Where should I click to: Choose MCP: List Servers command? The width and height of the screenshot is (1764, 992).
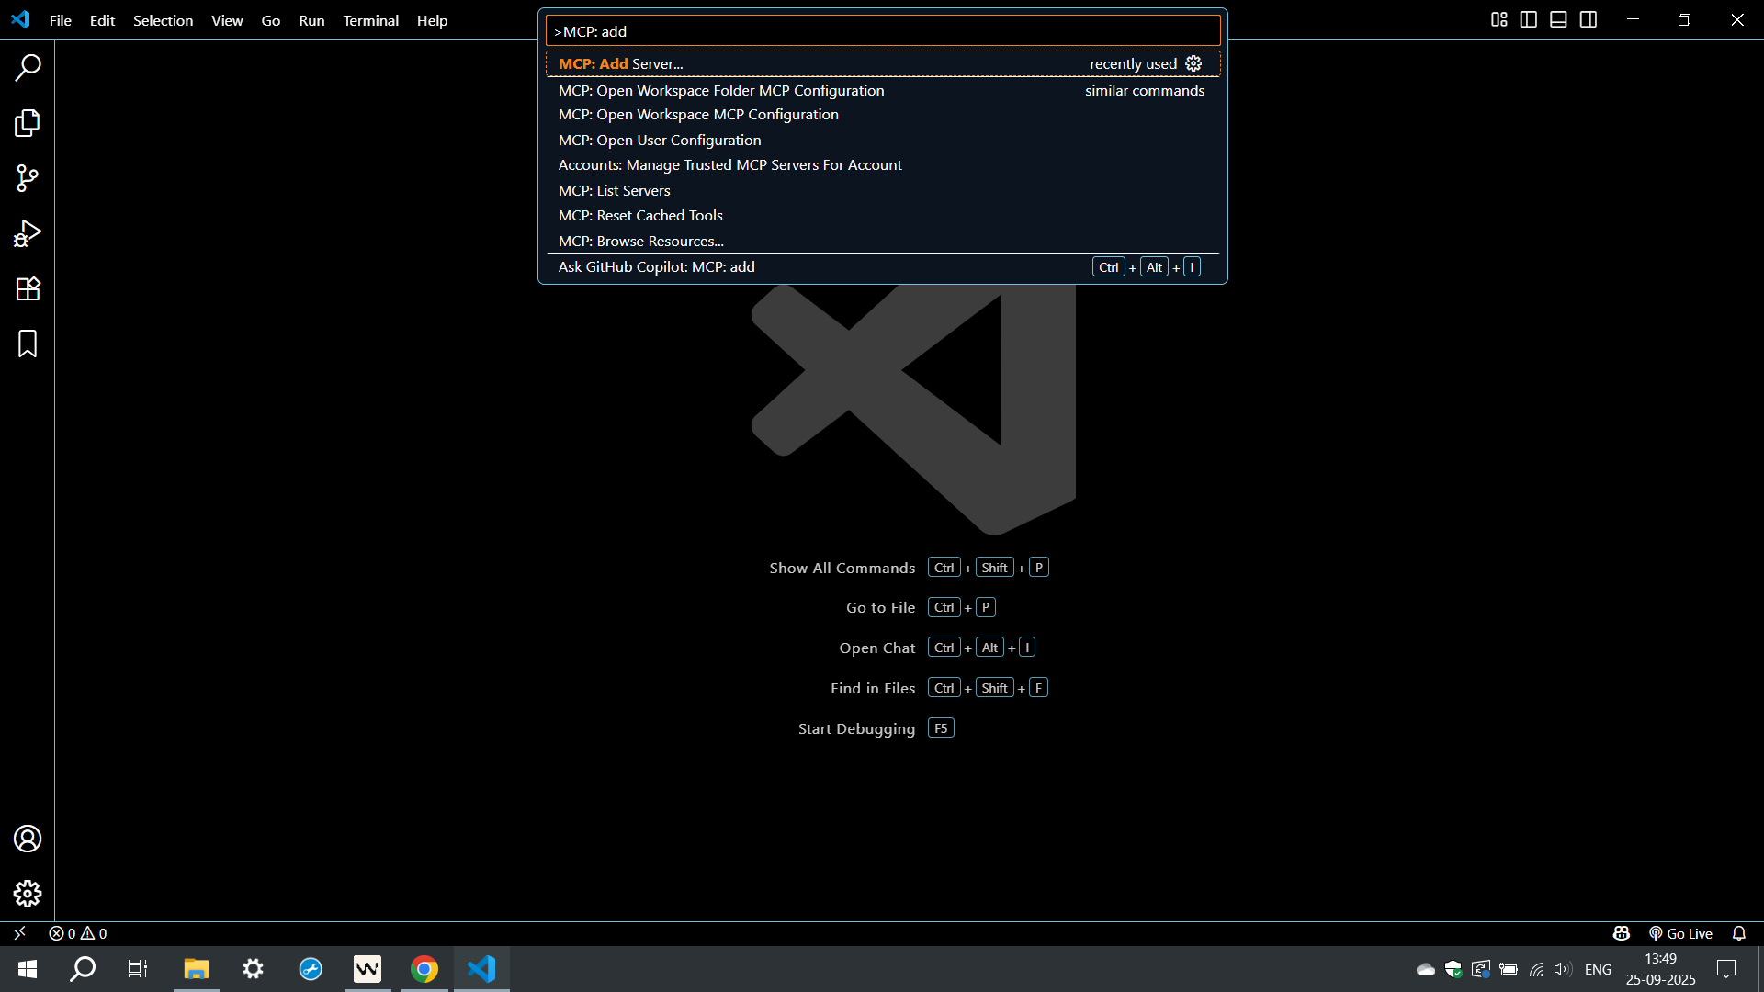pyautogui.click(x=614, y=190)
